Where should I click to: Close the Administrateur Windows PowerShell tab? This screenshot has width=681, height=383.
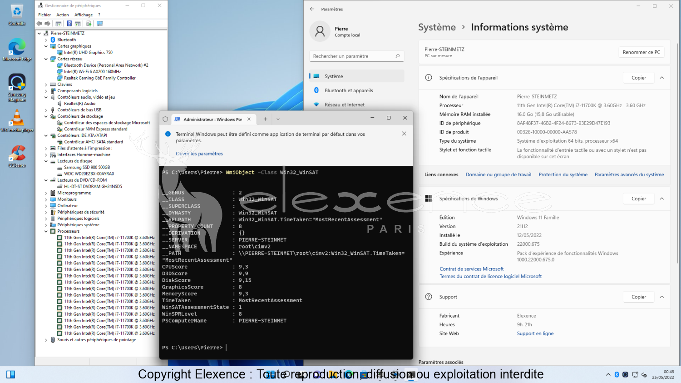click(249, 119)
